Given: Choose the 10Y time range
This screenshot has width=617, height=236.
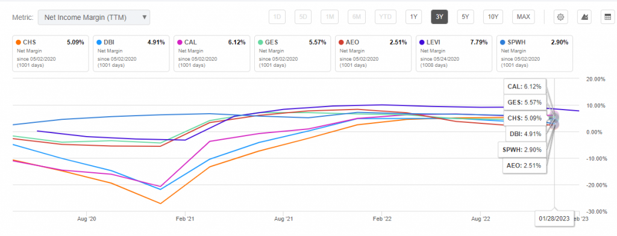Looking at the screenshot, I should tap(493, 17).
